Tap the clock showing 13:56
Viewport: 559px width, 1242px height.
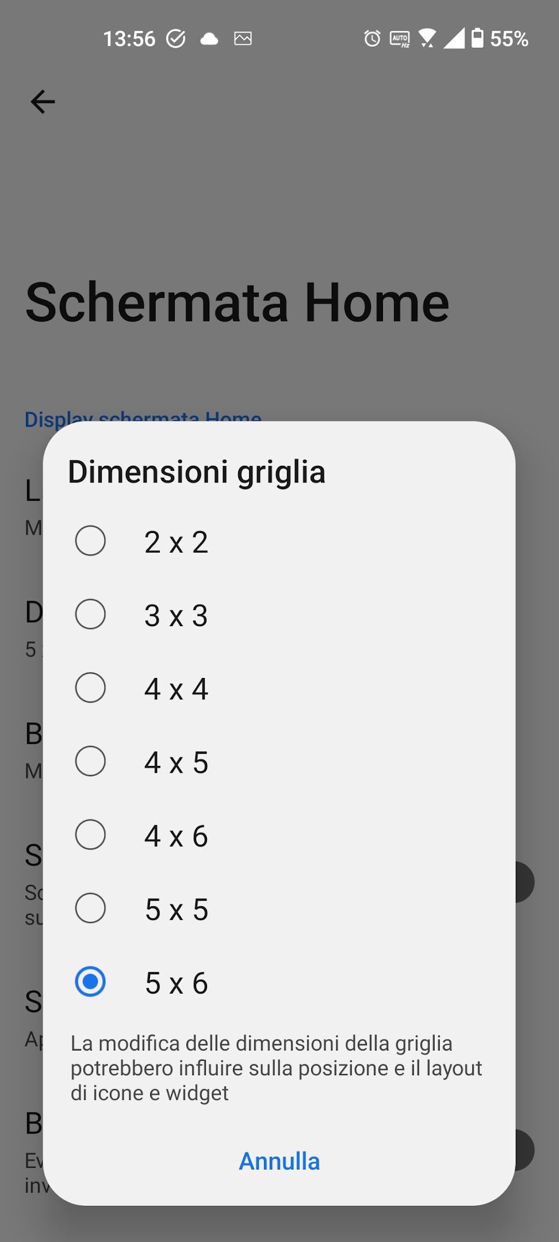tap(130, 38)
